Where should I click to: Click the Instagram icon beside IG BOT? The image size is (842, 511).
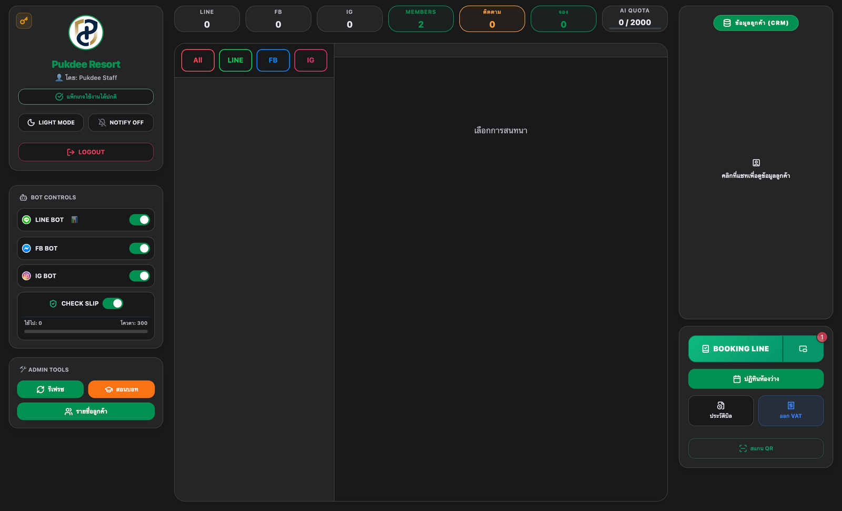click(26, 275)
